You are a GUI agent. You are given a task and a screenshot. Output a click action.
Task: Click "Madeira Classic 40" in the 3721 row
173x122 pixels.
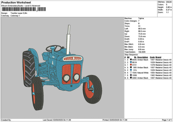[163, 65]
